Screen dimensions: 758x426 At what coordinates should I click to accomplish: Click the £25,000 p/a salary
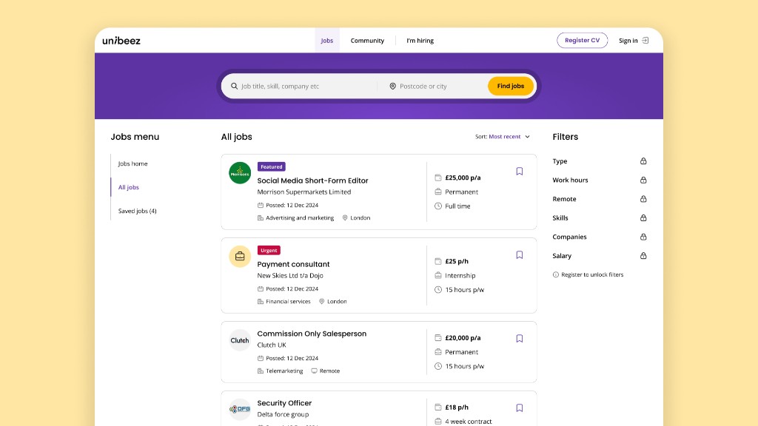coord(463,177)
